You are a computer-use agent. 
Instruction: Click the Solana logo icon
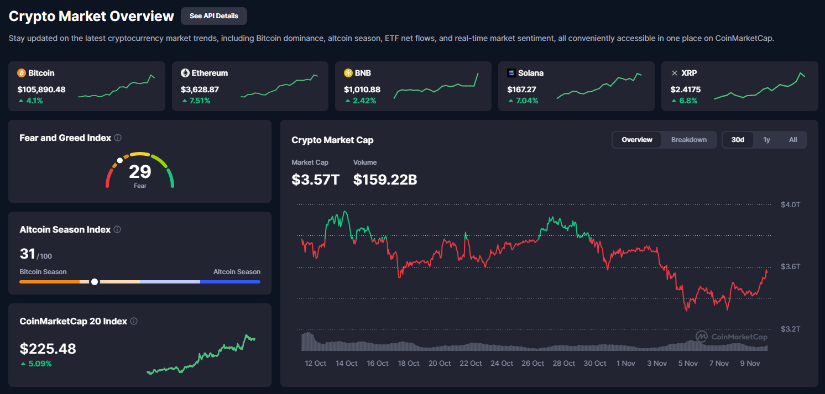click(x=511, y=73)
